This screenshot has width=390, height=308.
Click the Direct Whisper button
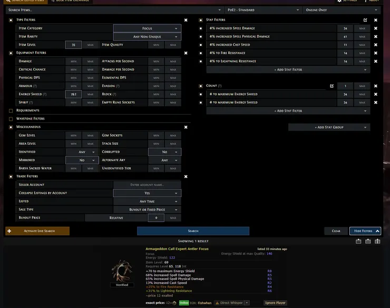point(229,303)
